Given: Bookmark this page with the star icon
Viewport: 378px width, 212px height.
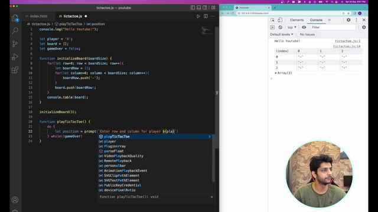Looking at the screenshot, I should pyautogui.click(x=348, y=13).
